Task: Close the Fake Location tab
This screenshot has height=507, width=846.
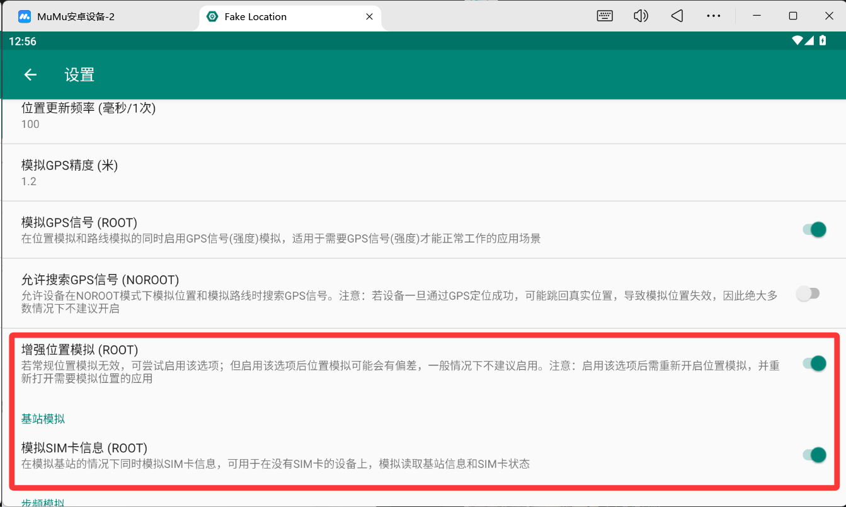Action: (370, 16)
